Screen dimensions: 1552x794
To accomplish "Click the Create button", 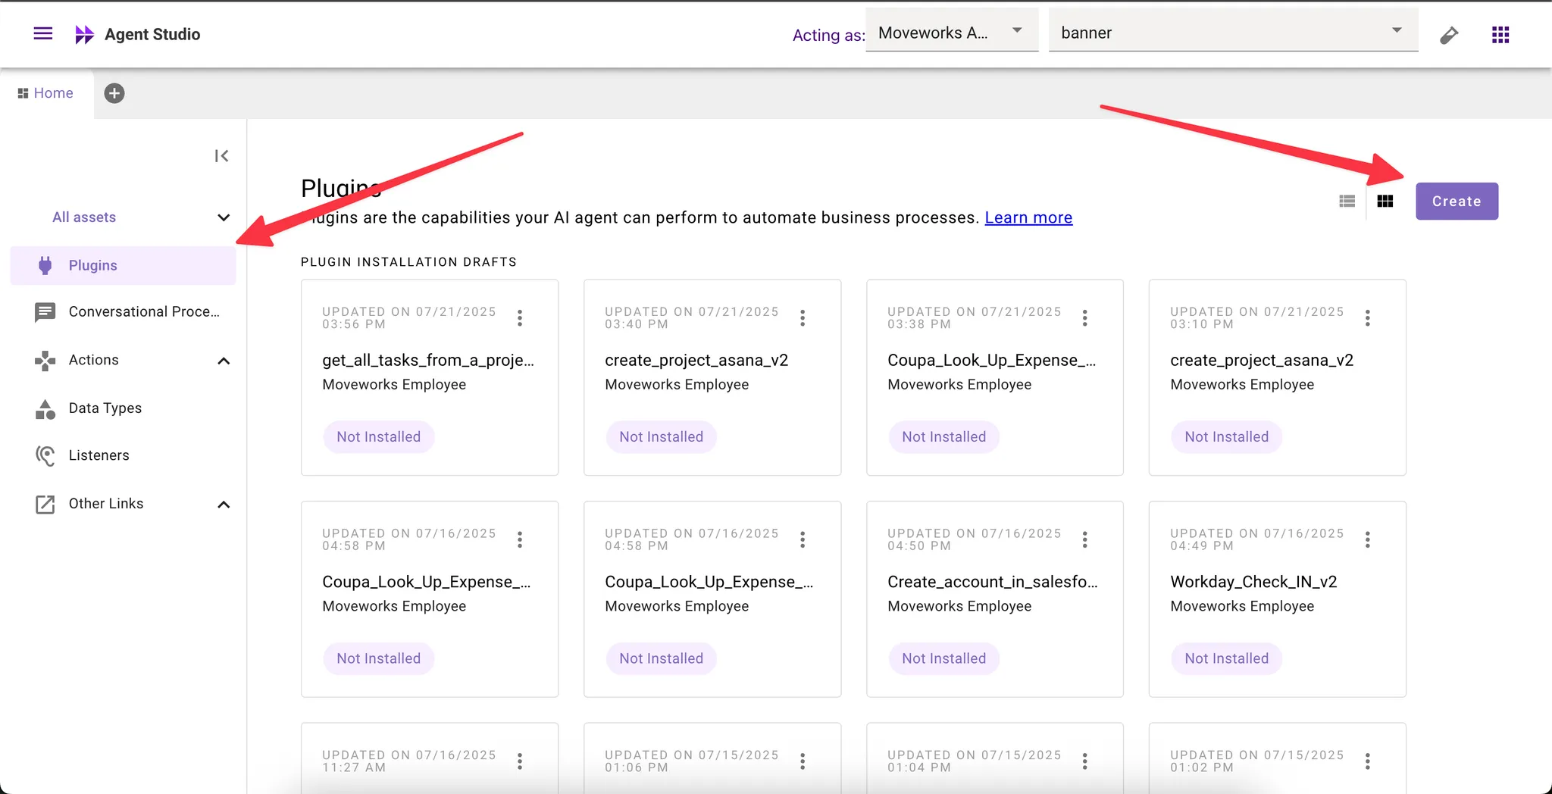I will tap(1457, 202).
